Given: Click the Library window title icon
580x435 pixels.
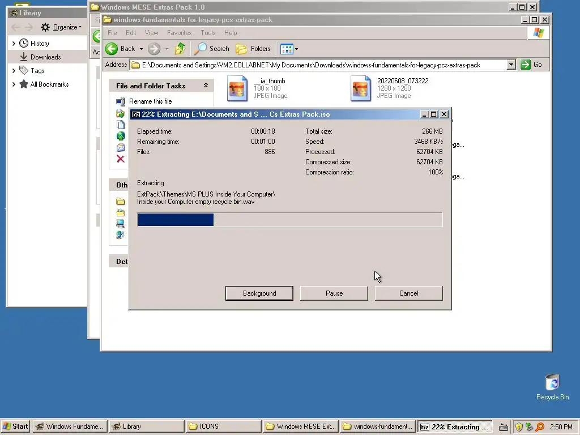Looking at the screenshot, I should click(14, 13).
